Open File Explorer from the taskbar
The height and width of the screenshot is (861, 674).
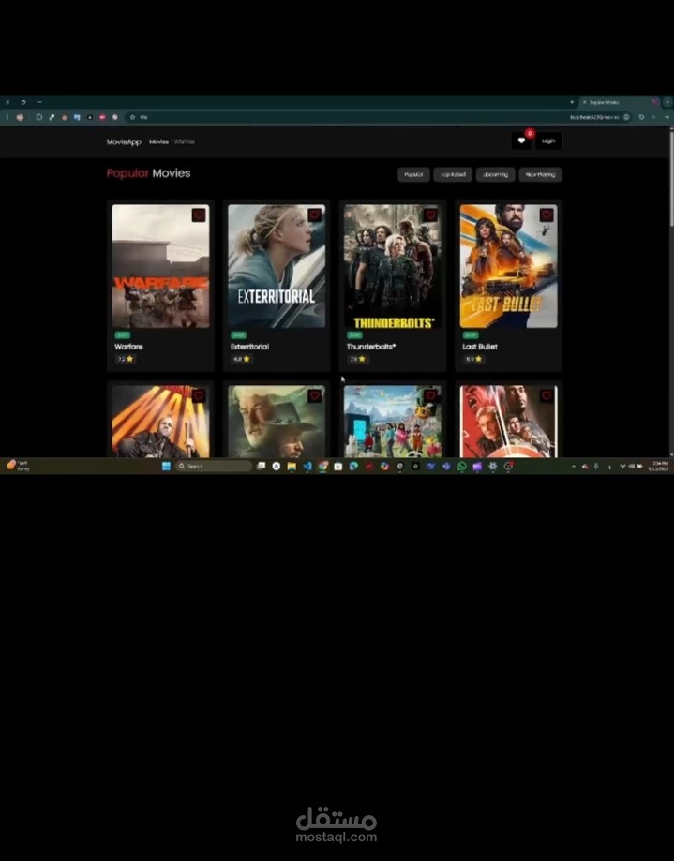292,467
